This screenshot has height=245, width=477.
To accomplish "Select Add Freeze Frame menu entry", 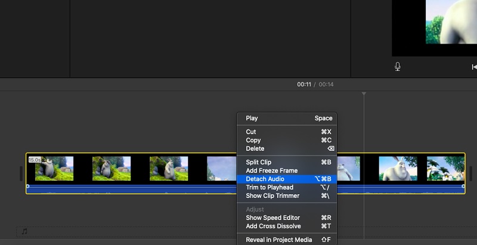I will coord(287,170).
